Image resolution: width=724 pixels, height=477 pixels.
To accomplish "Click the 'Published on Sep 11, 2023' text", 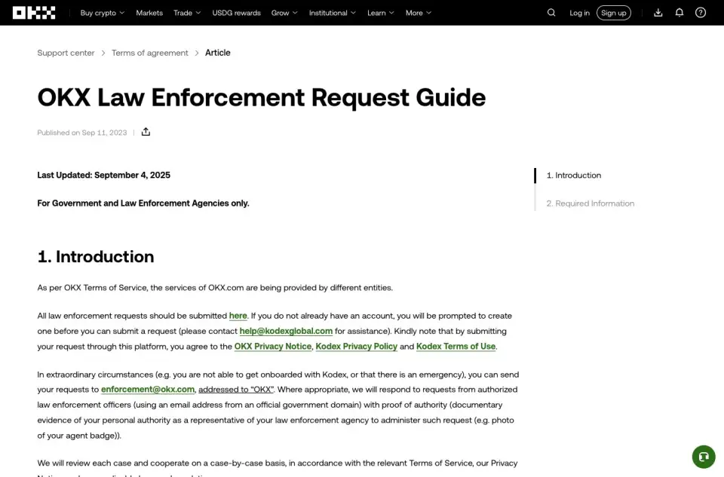I will (x=82, y=133).
